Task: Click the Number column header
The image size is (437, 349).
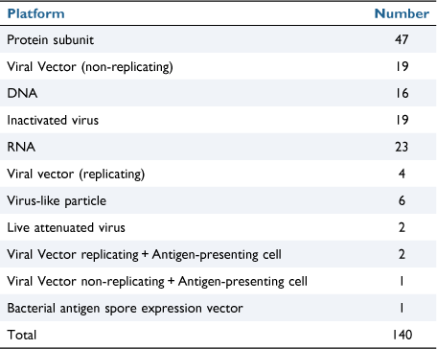Action: tap(402, 13)
